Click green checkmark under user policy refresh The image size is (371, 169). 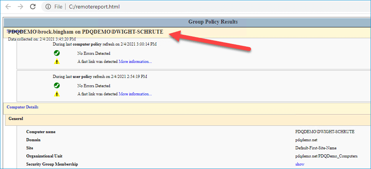click(57, 85)
